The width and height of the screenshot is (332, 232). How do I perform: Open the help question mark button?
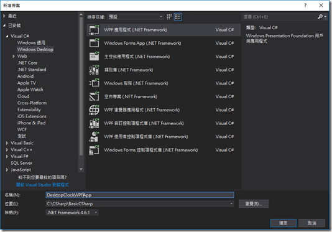coord(305,6)
